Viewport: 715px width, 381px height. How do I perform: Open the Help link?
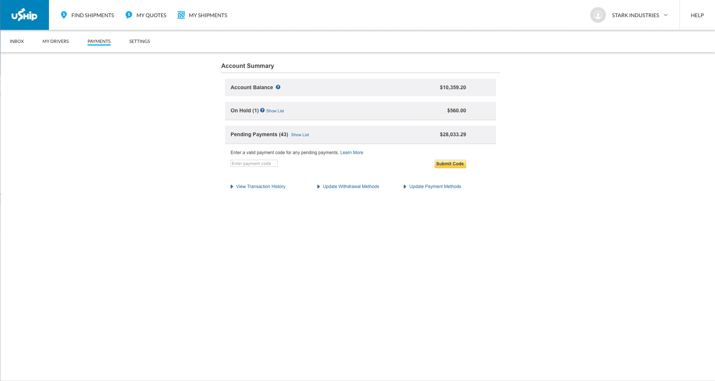(697, 15)
